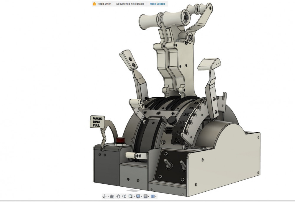Activate the Pan hand tool
The image size is (295, 202).
tap(118, 196)
